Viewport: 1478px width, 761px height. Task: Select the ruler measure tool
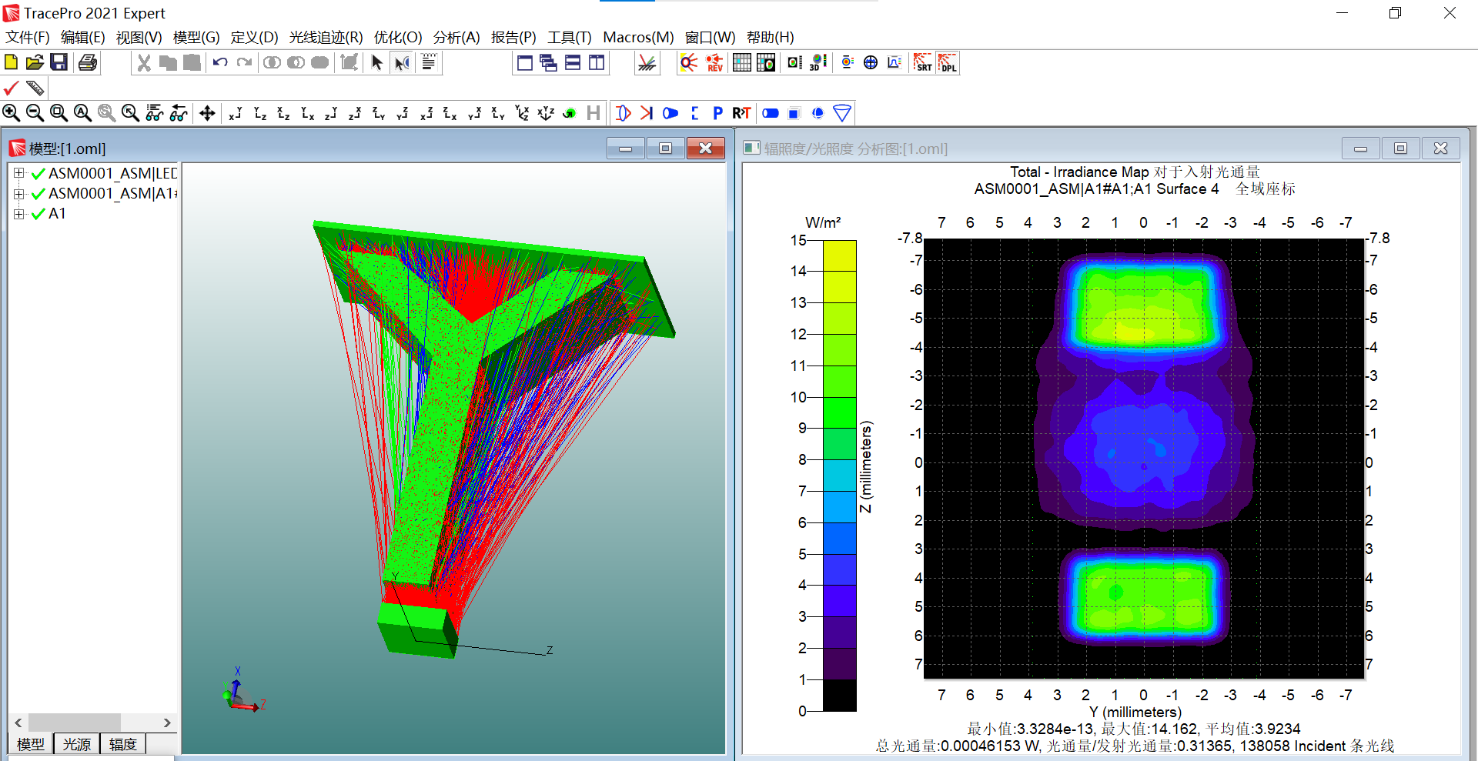[x=35, y=88]
